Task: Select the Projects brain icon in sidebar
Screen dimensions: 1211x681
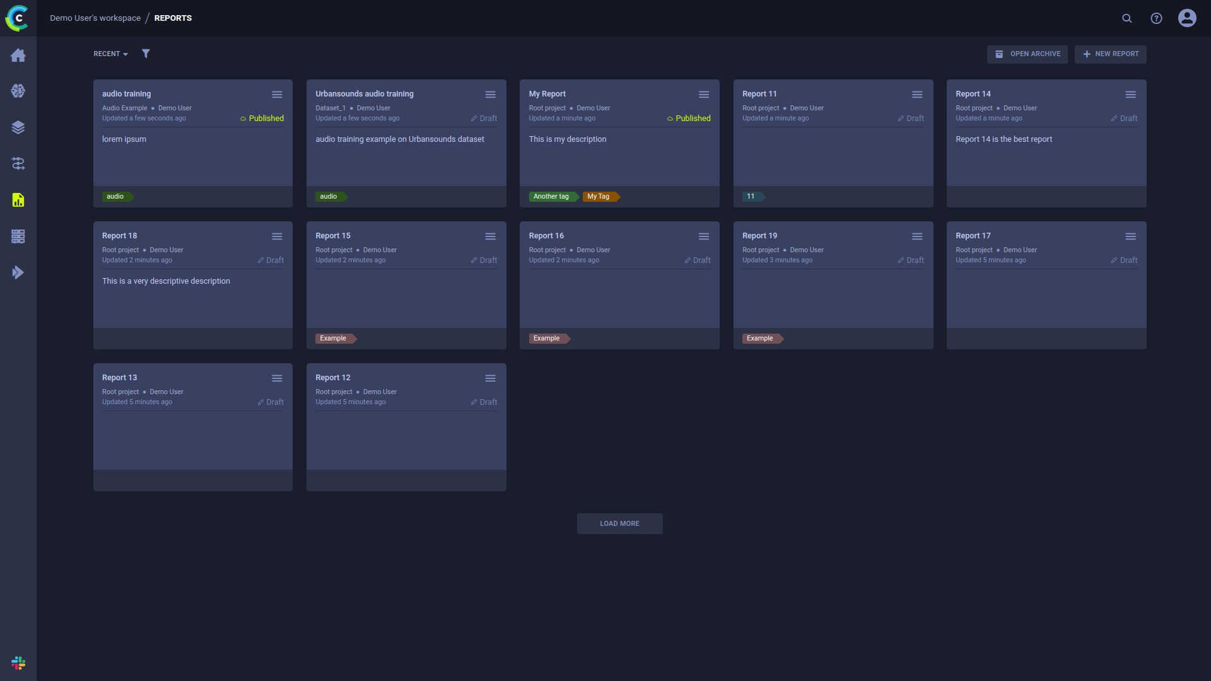Action: tap(18, 91)
